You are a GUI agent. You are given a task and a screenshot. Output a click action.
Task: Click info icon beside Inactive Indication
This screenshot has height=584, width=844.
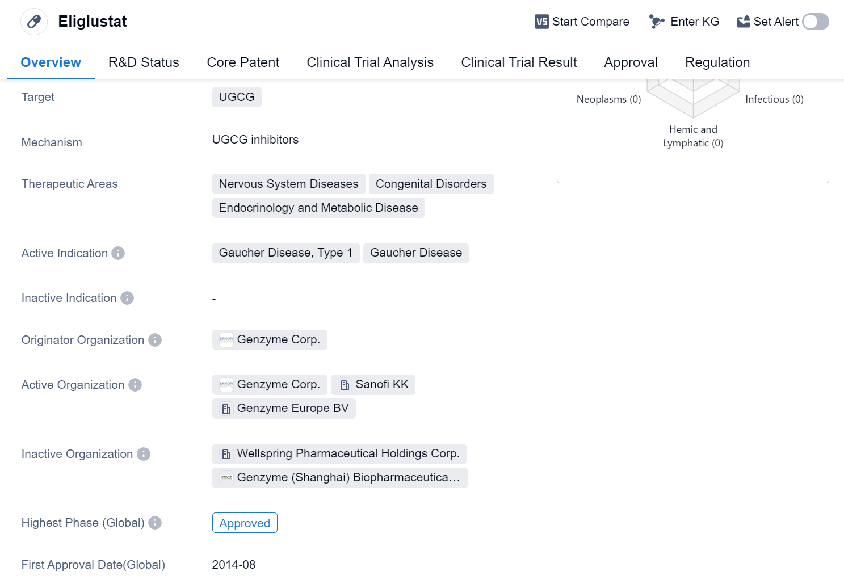click(x=127, y=298)
